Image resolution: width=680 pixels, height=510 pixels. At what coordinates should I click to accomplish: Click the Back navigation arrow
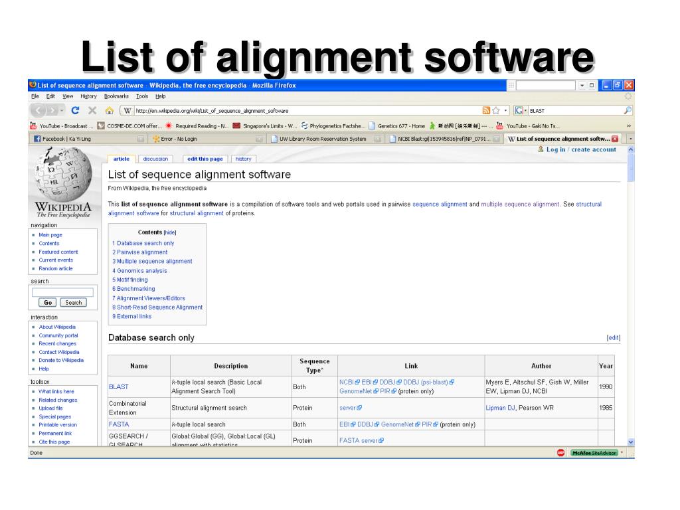[38, 111]
